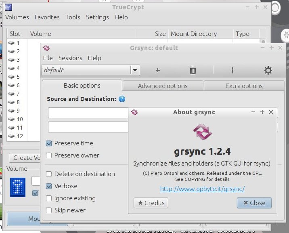The width and height of the screenshot is (289, 233).
Task: Click the Slot column header in TrueCrypt
Action: [x=17, y=34]
